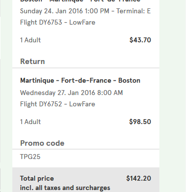
Task: Click incl. all taxes and surcharges text
Action: point(65,188)
